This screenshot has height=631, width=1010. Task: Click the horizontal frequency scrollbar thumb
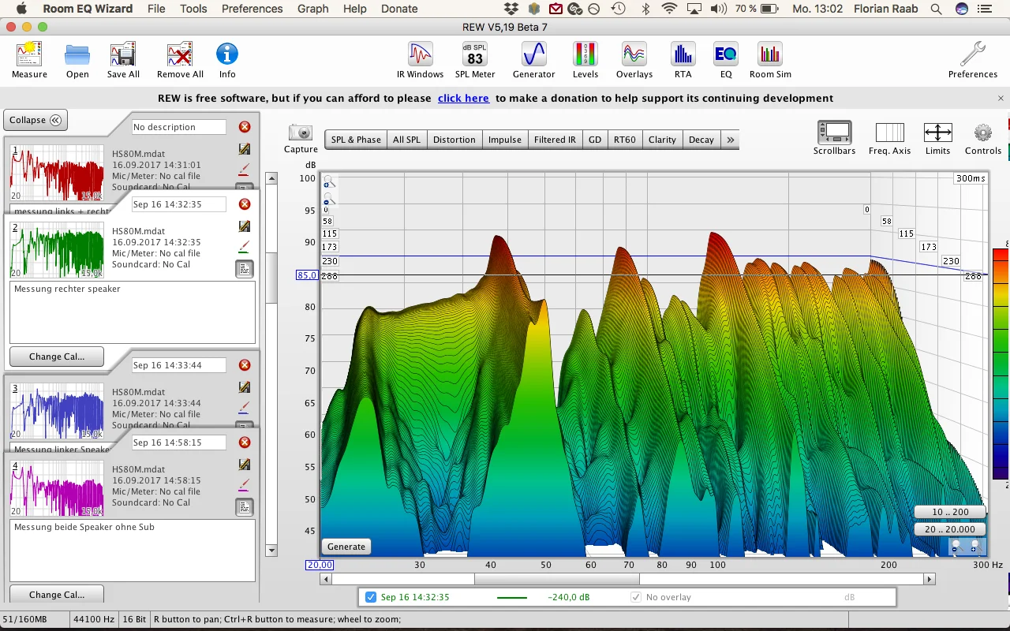(557, 579)
